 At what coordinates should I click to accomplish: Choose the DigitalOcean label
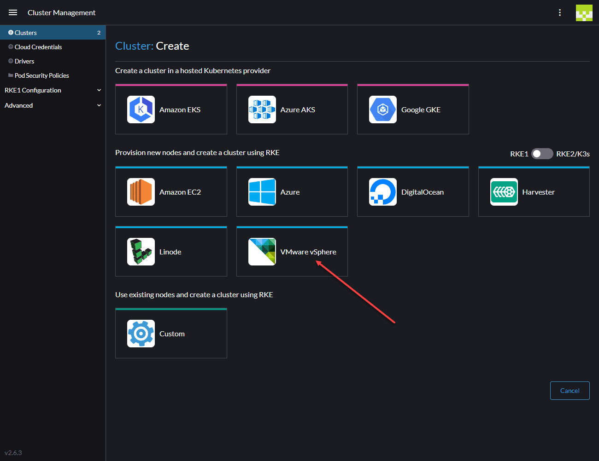tap(423, 192)
